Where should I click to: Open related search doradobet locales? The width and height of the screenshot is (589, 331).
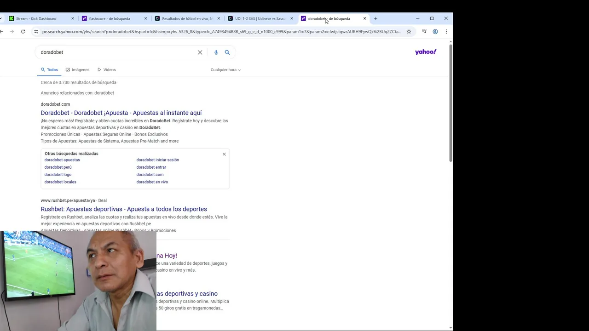tap(60, 182)
